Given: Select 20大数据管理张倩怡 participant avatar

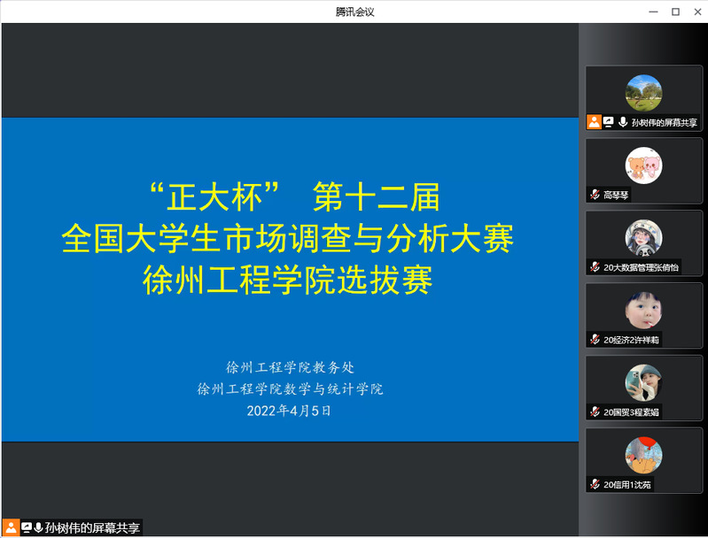Looking at the screenshot, I should pyautogui.click(x=643, y=238).
